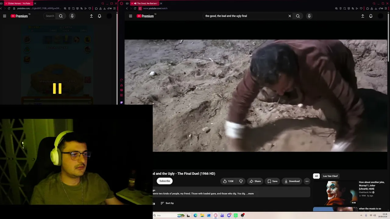Image resolution: width=390 pixels, height=219 pixels.
Task: Submit search with magnifier in right window
Action: click(298, 16)
